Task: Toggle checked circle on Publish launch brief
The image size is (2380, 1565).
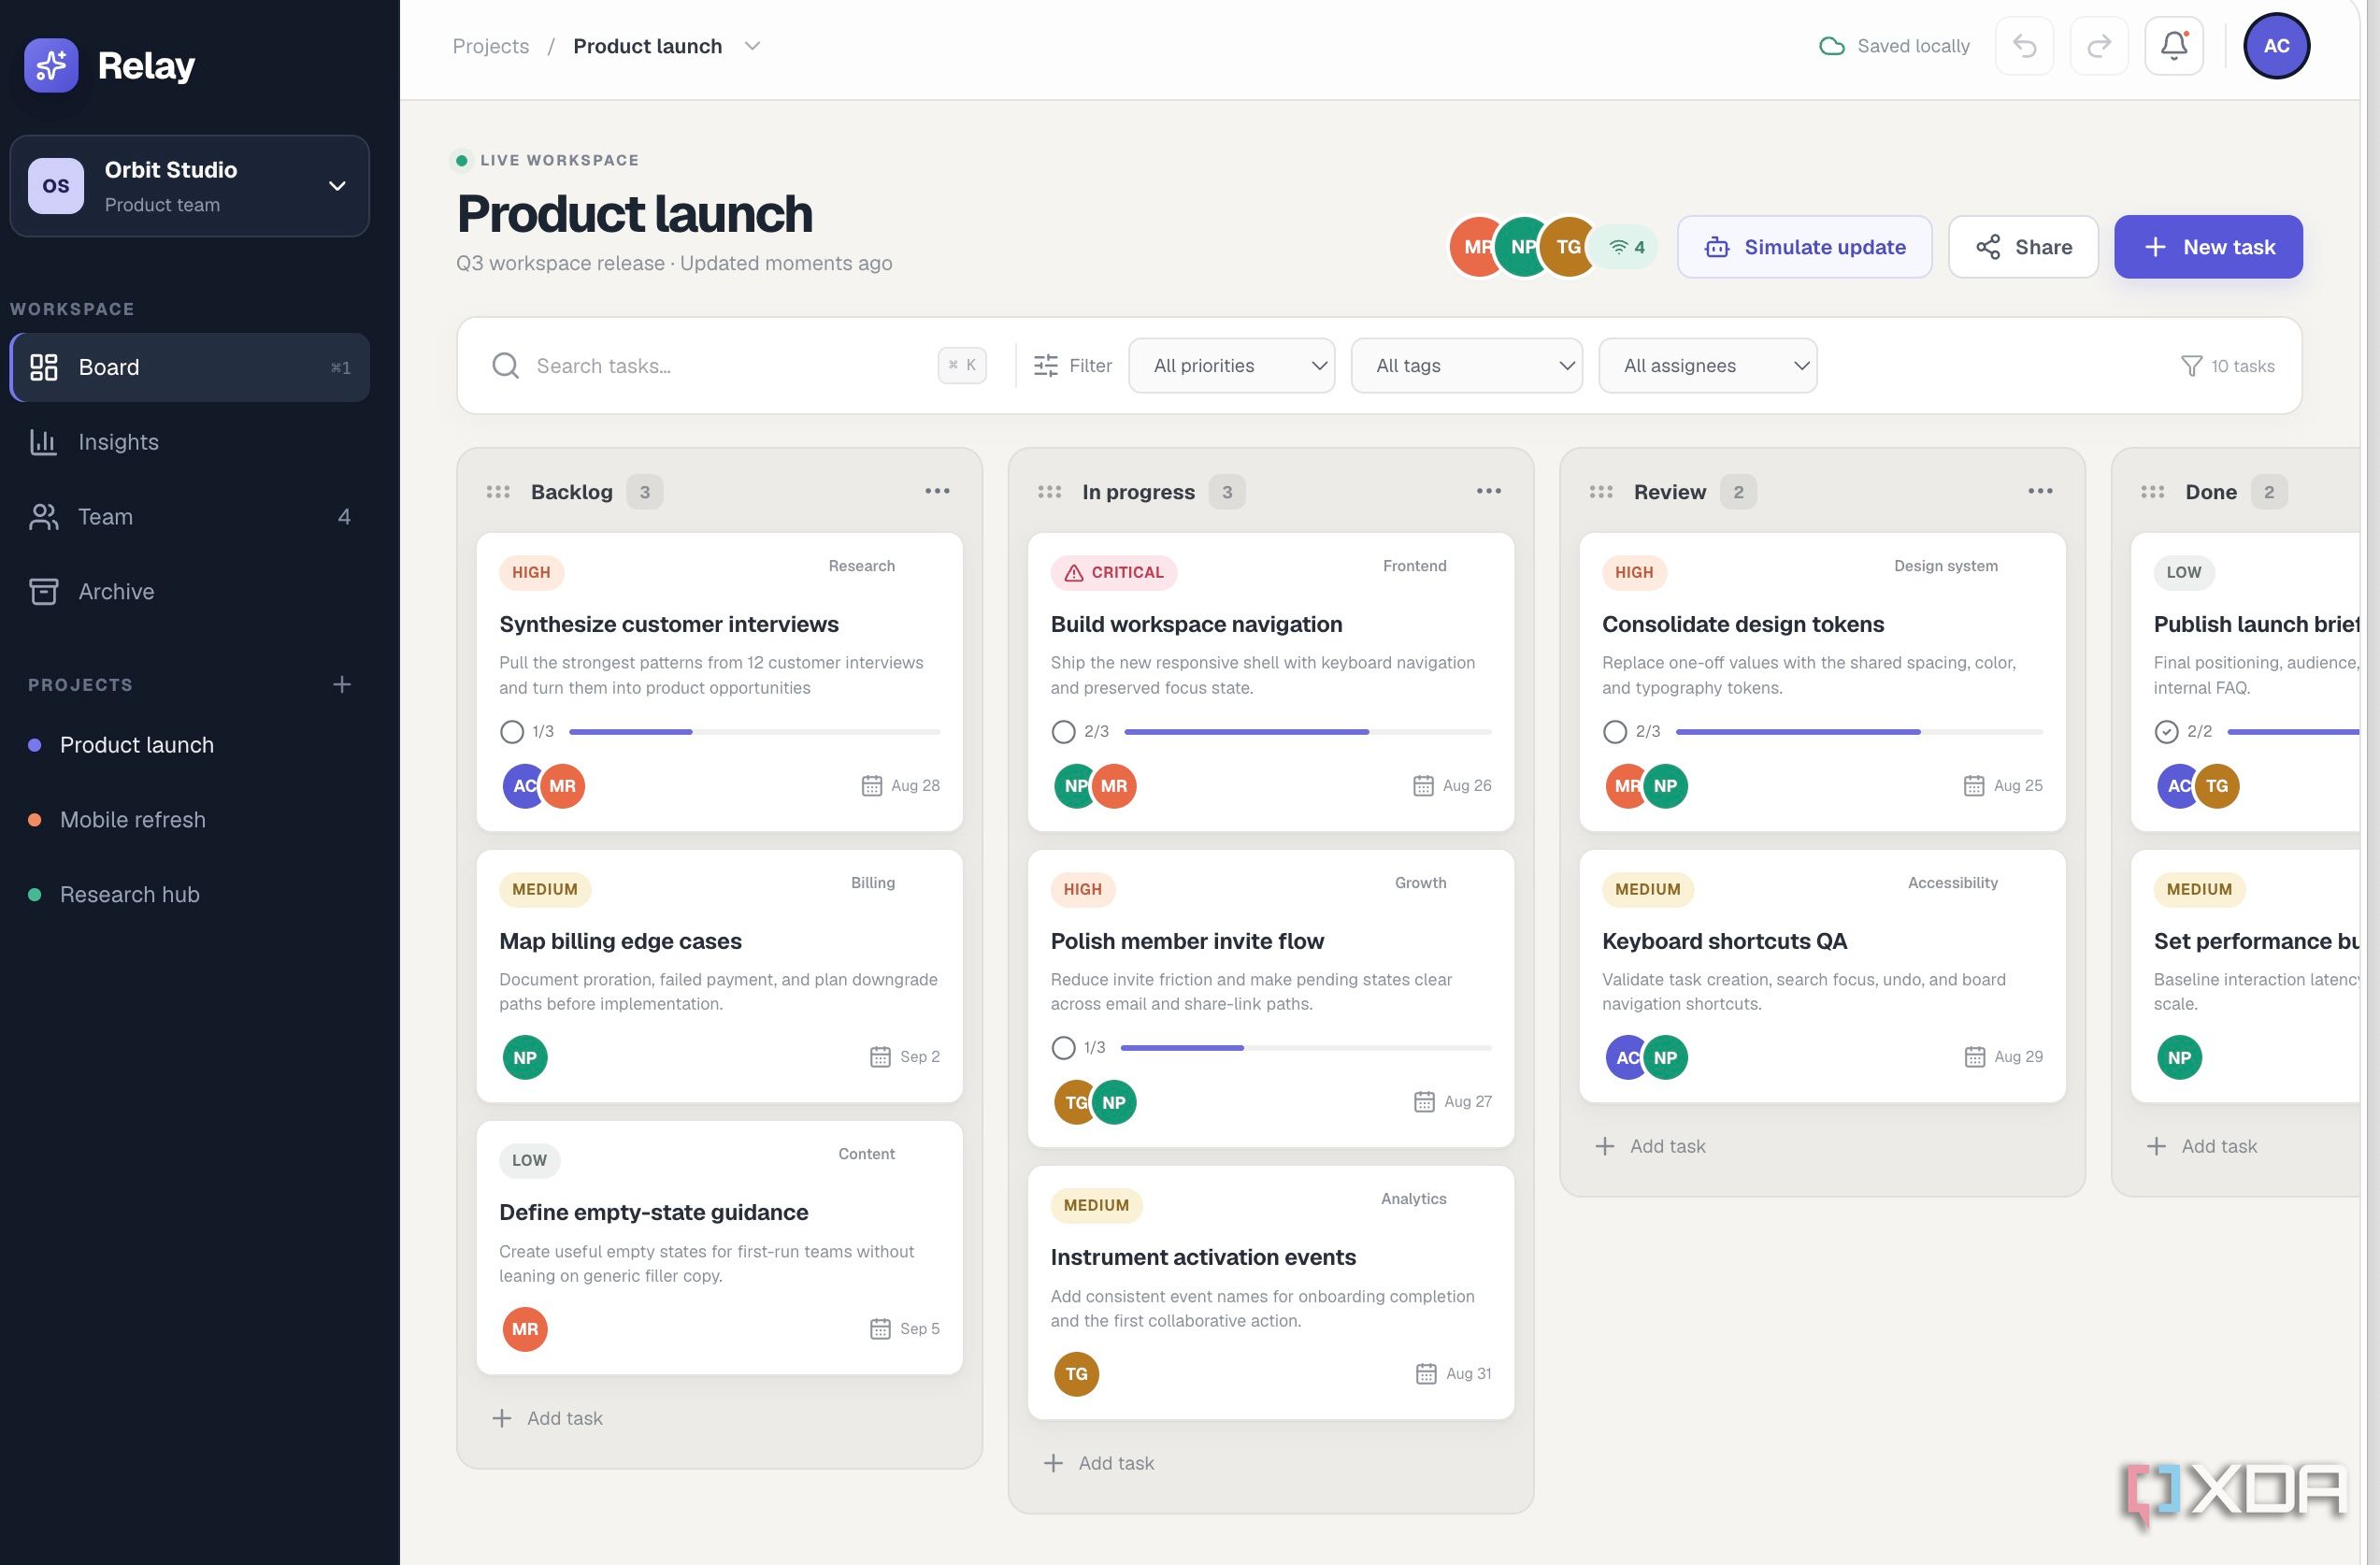Action: click(x=2166, y=732)
